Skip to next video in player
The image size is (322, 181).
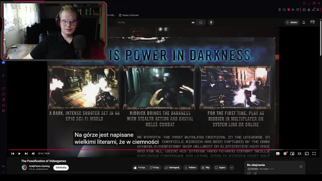pyautogui.click(x=26, y=154)
